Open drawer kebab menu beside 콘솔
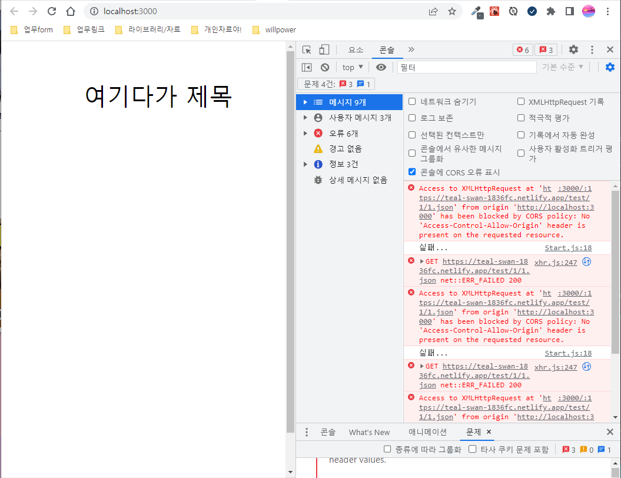The width and height of the screenshot is (621, 478). click(307, 432)
